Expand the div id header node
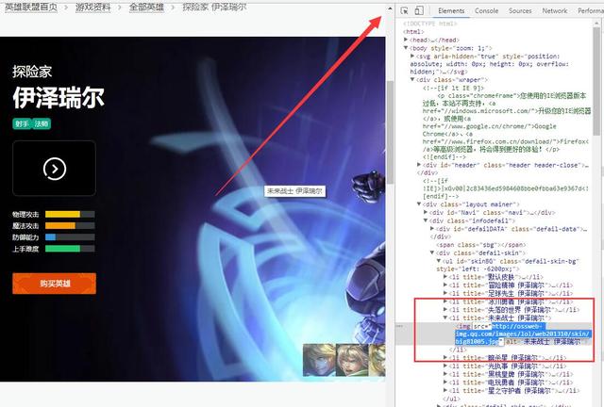 (419, 165)
